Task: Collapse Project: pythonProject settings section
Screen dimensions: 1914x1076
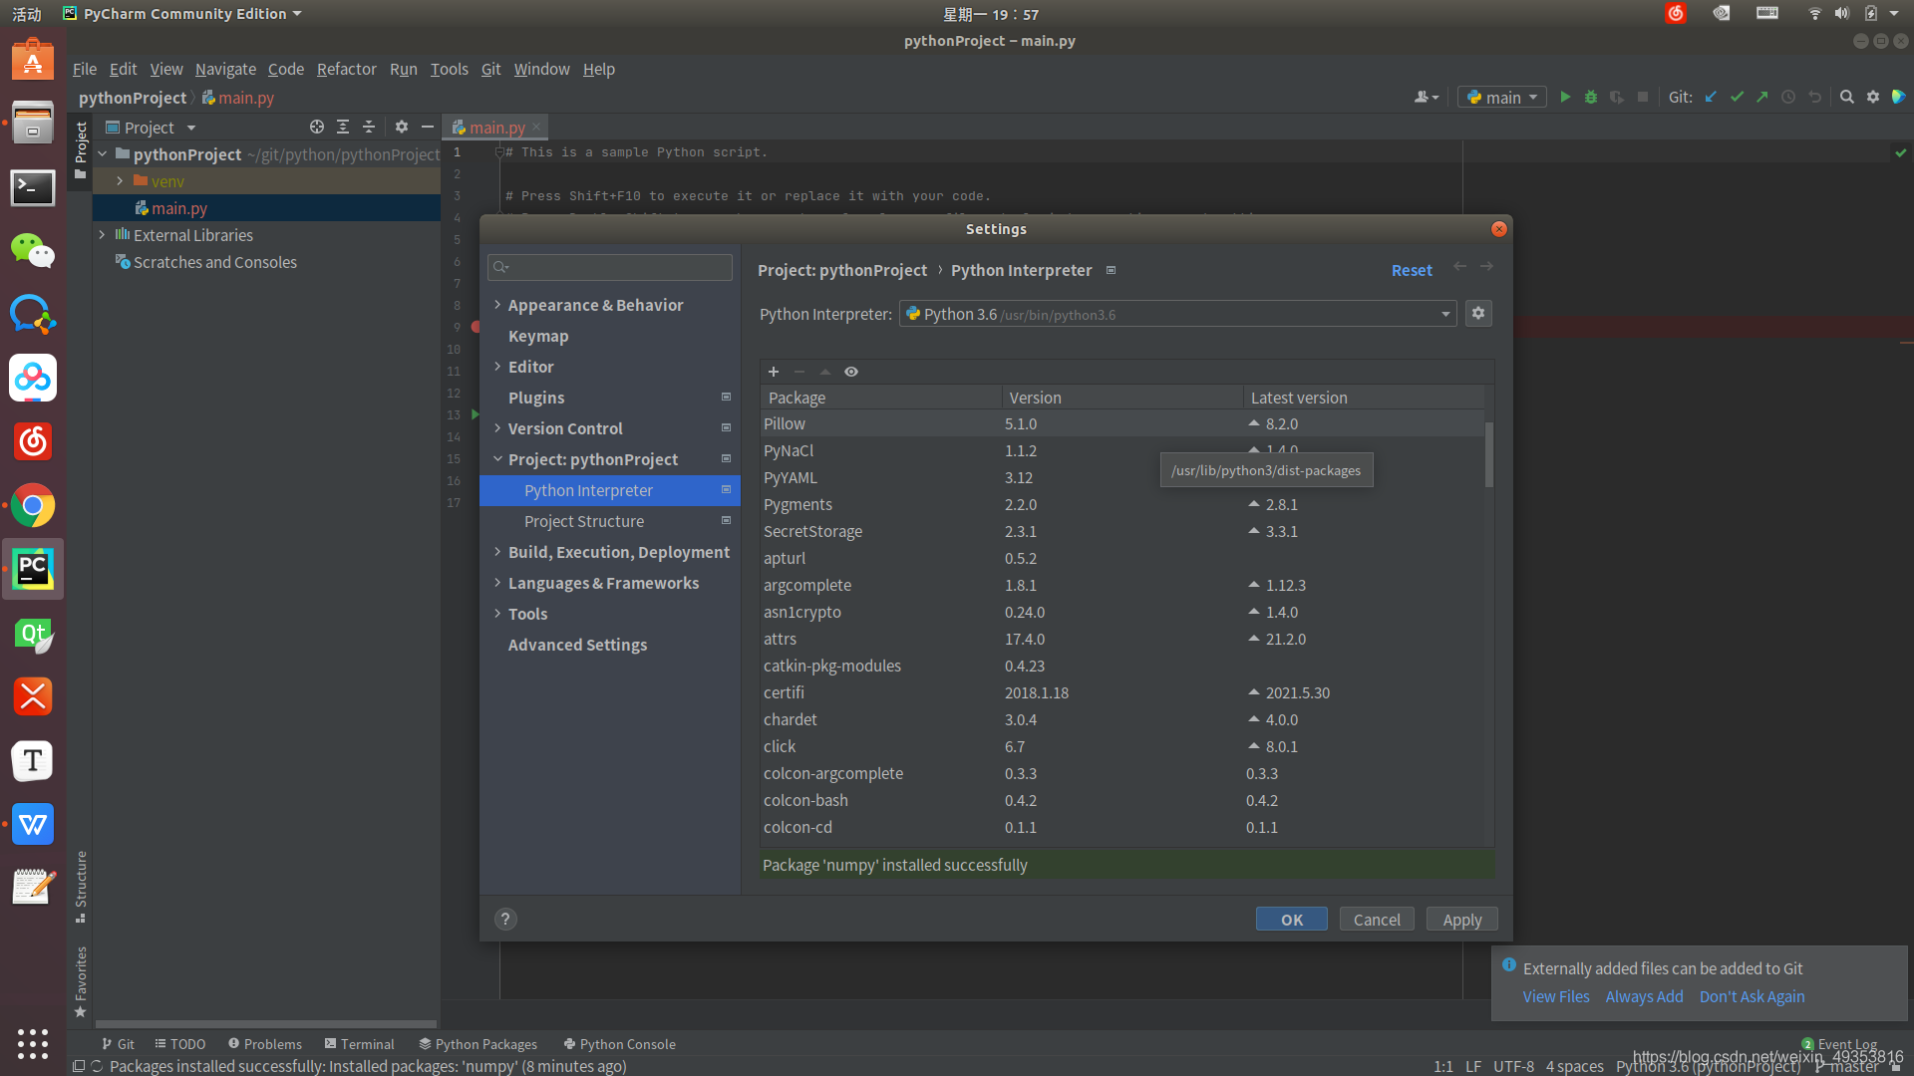Action: pyautogui.click(x=497, y=458)
